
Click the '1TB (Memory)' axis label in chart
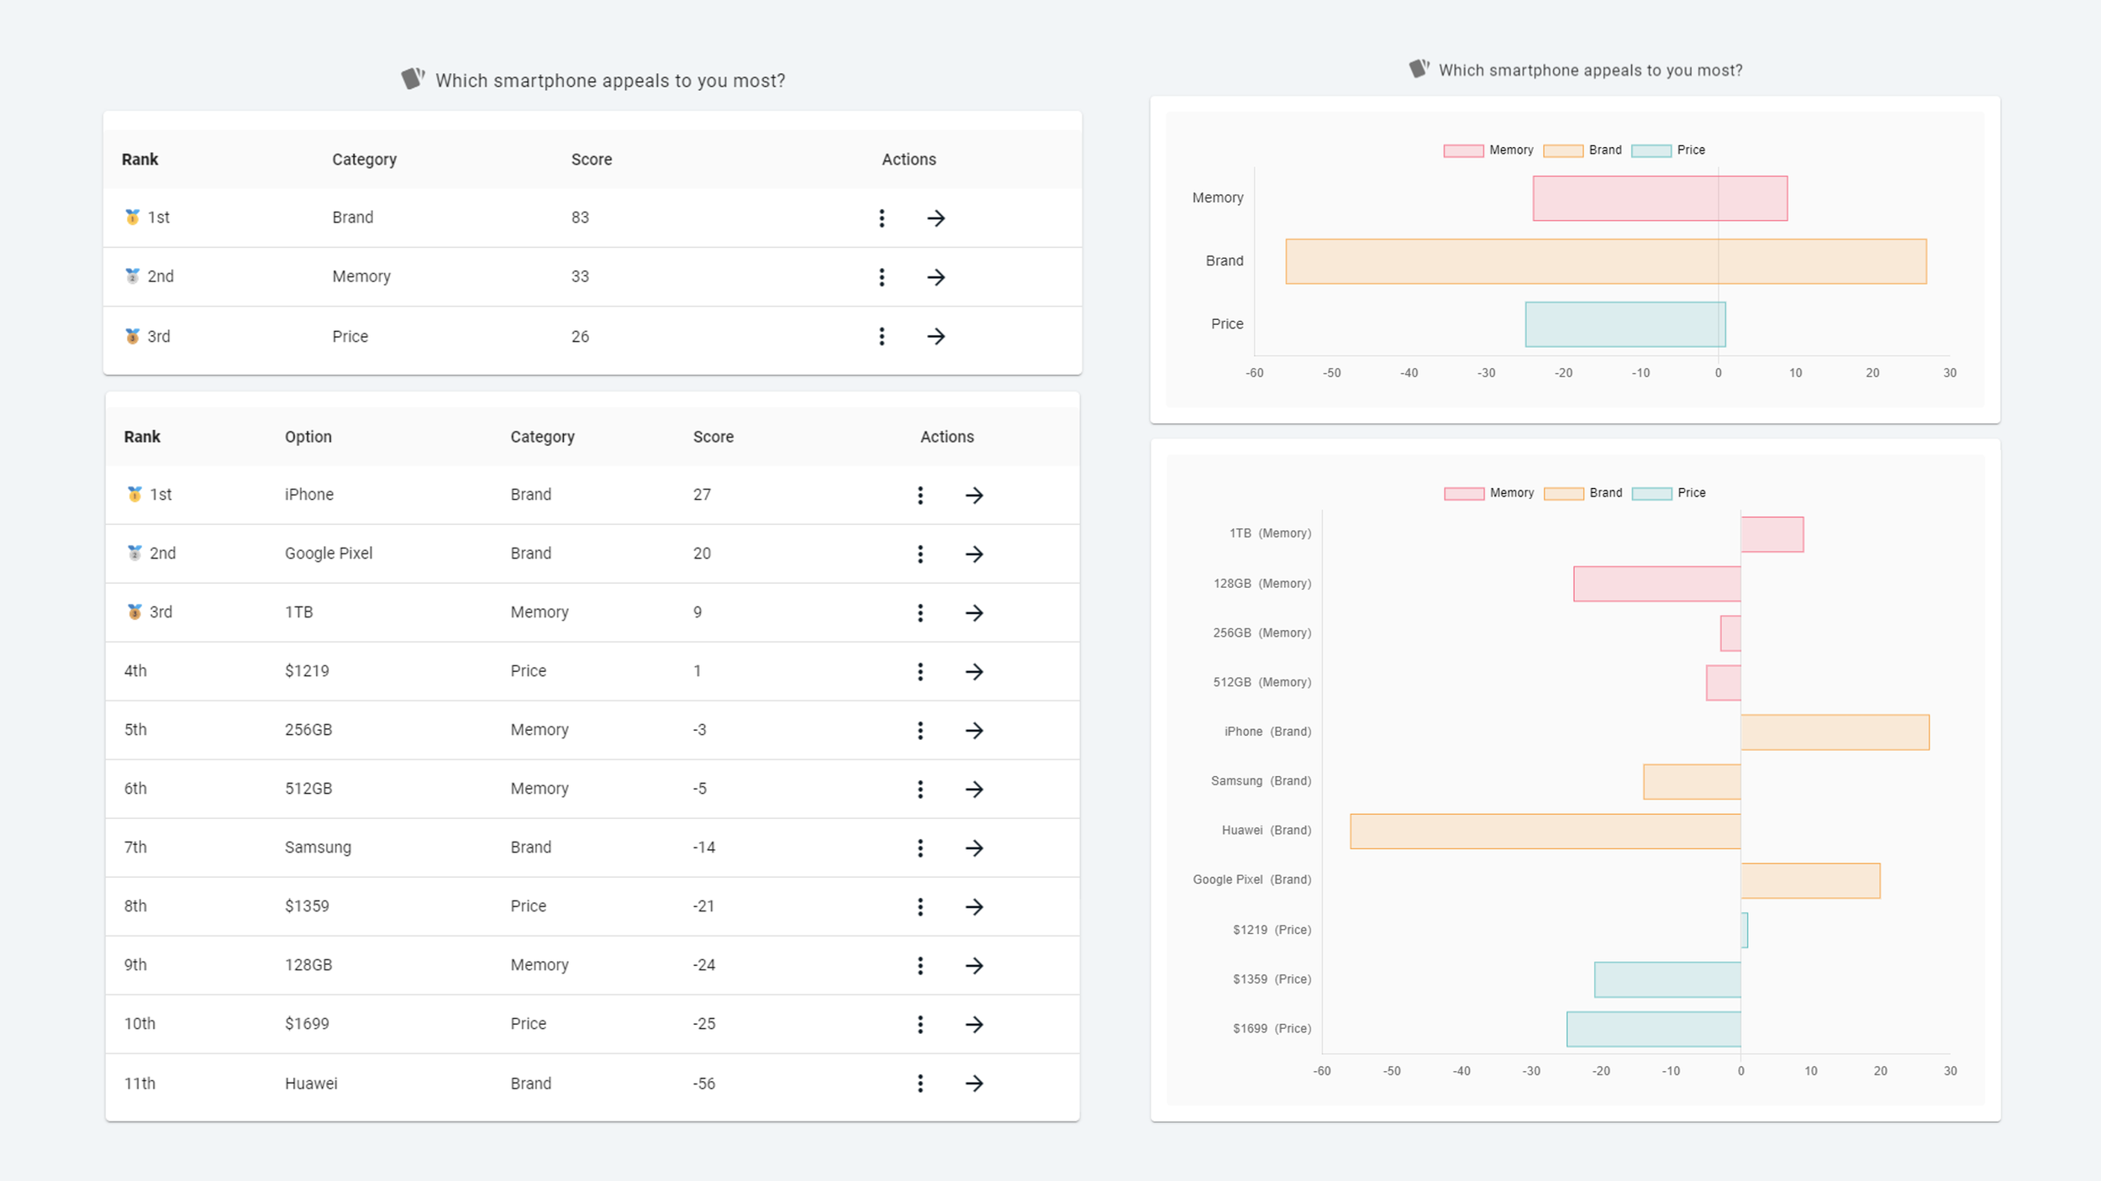(1270, 533)
